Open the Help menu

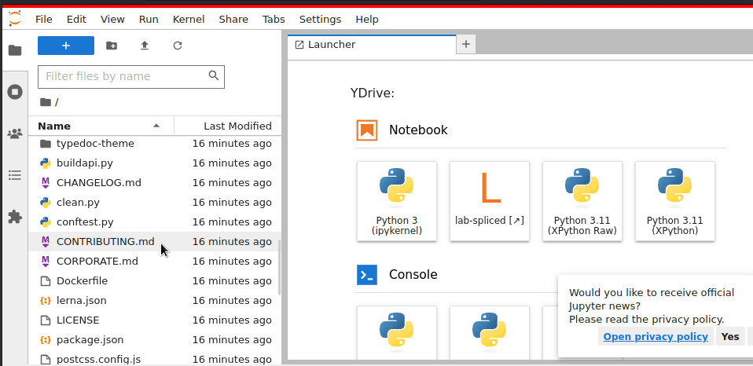(367, 19)
